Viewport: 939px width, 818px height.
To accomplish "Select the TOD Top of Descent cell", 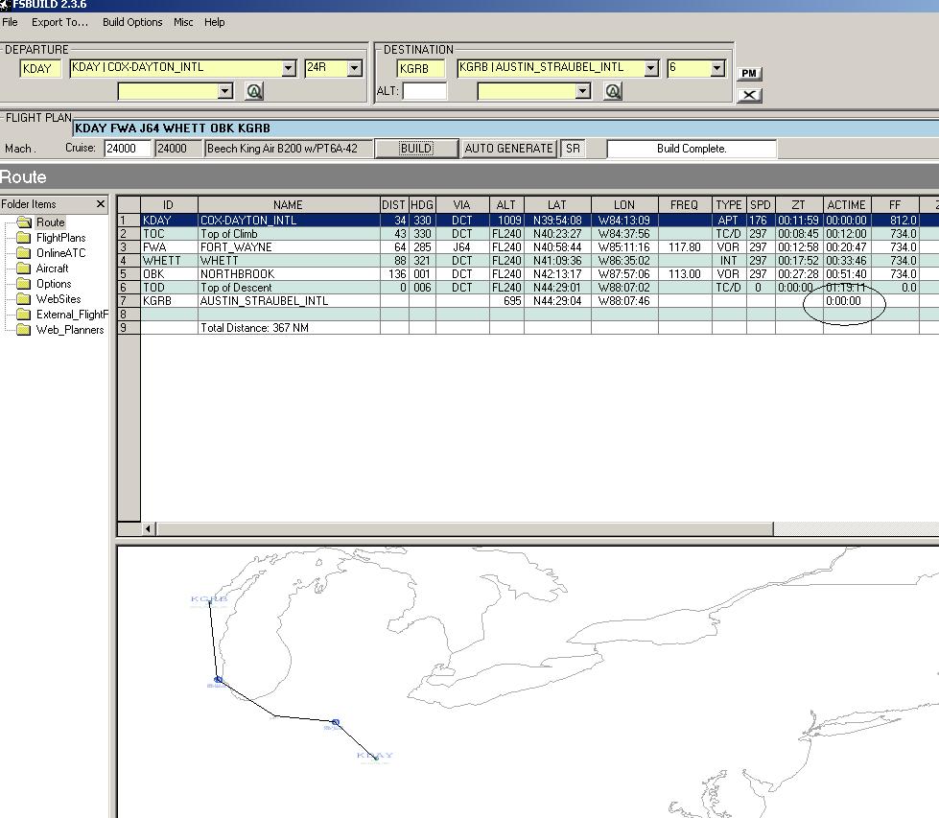I will click(x=289, y=288).
